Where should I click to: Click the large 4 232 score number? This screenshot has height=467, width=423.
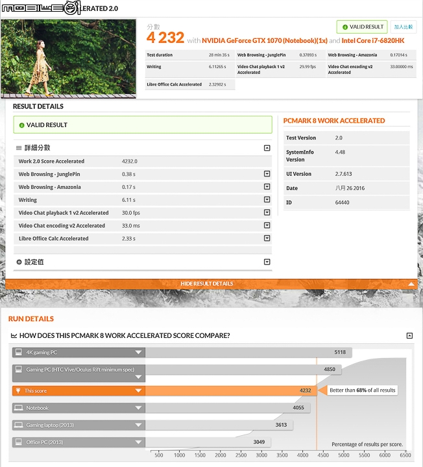[x=165, y=38]
